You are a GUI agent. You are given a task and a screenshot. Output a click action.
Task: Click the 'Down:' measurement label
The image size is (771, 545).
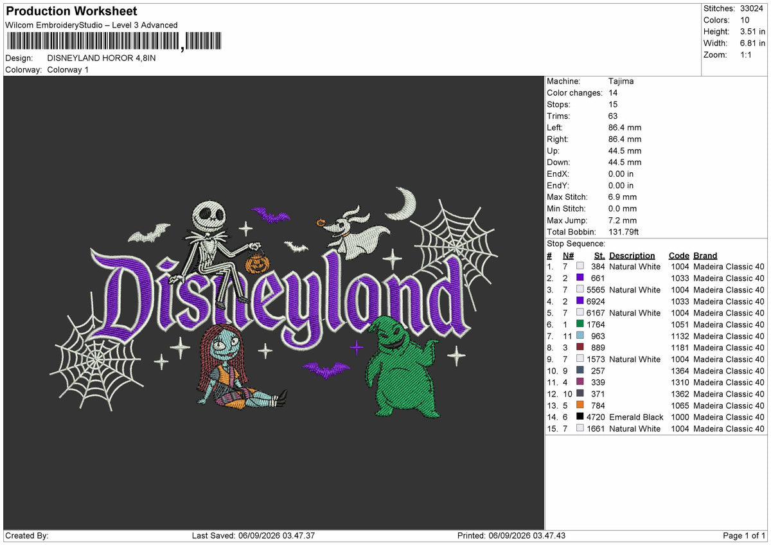558,163
